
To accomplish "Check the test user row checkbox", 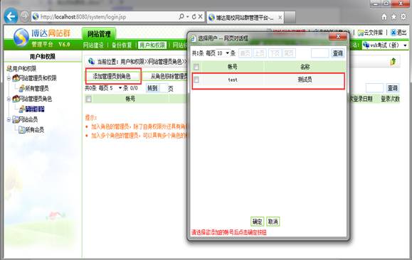I will tap(196, 80).
